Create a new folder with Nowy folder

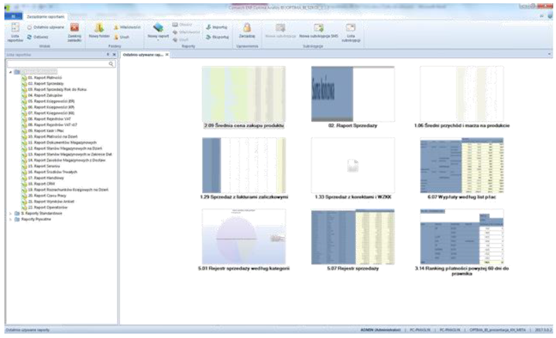point(99,30)
